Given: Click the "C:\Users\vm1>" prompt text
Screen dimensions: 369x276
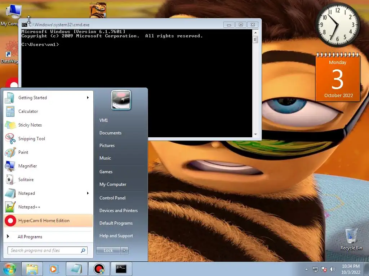Looking at the screenshot, I should (x=40, y=45).
